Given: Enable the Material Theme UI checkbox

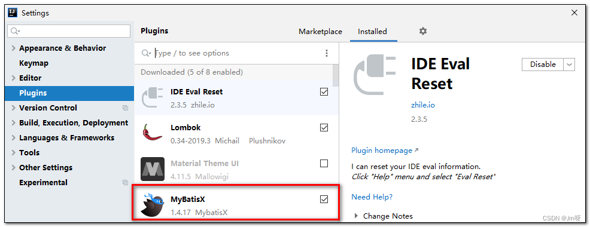Looking at the screenshot, I should [x=324, y=164].
